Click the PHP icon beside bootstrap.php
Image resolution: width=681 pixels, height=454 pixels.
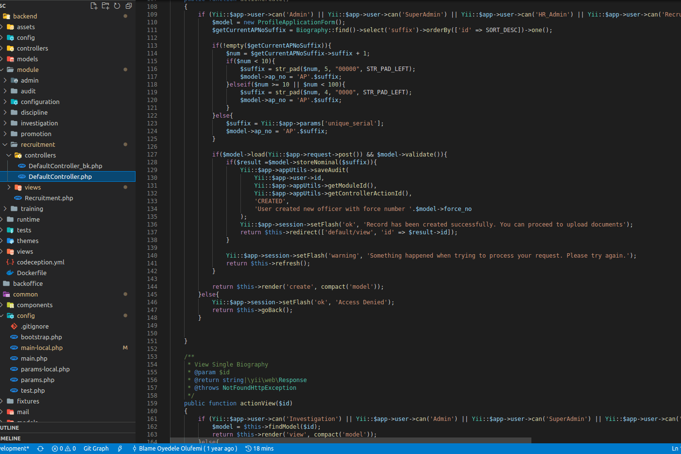tap(14, 337)
